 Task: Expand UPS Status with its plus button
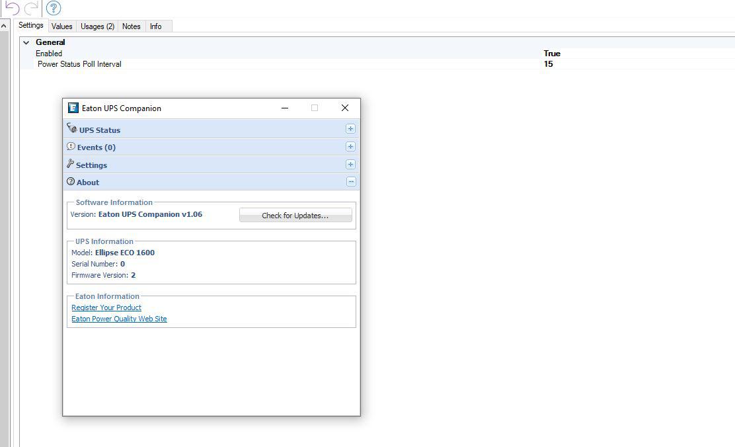click(350, 129)
